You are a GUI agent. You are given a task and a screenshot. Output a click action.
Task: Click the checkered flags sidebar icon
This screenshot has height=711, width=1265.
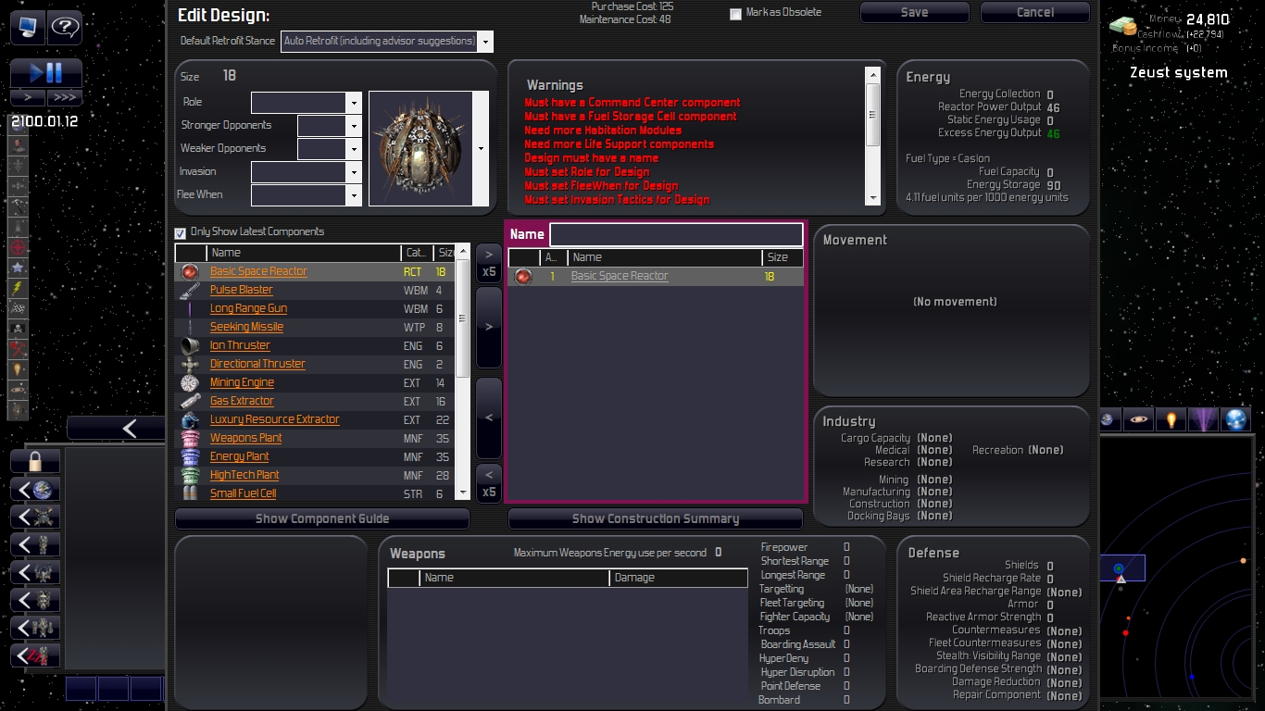18,308
